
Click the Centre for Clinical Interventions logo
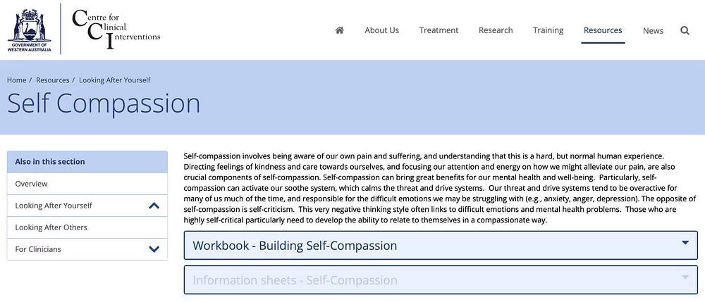click(x=116, y=29)
